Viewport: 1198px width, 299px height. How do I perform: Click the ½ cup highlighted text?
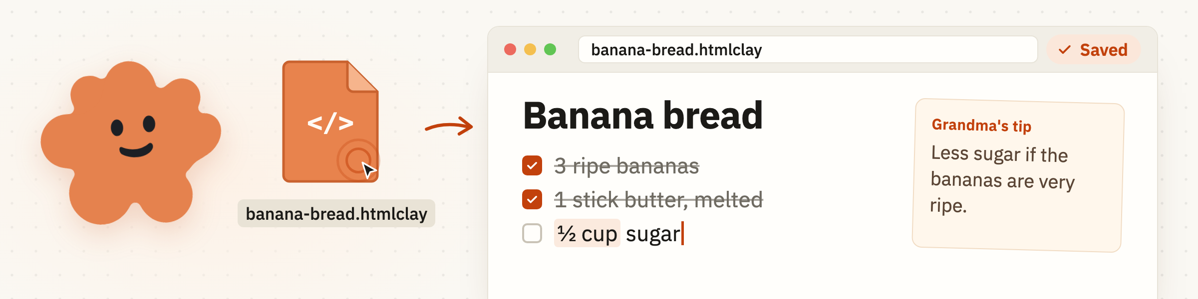point(587,233)
